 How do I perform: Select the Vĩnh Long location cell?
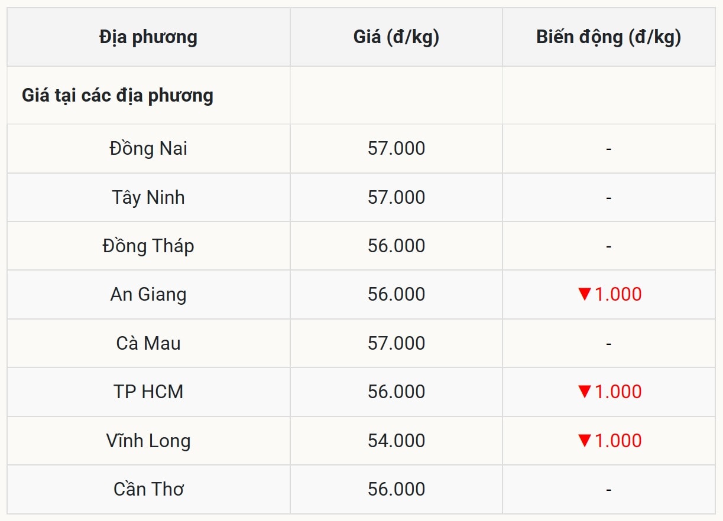coord(148,441)
